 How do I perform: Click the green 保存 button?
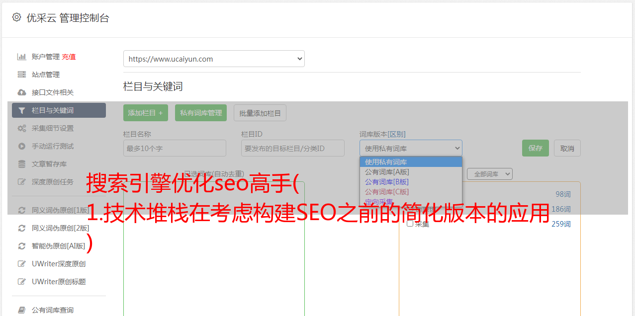pyautogui.click(x=536, y=148)
